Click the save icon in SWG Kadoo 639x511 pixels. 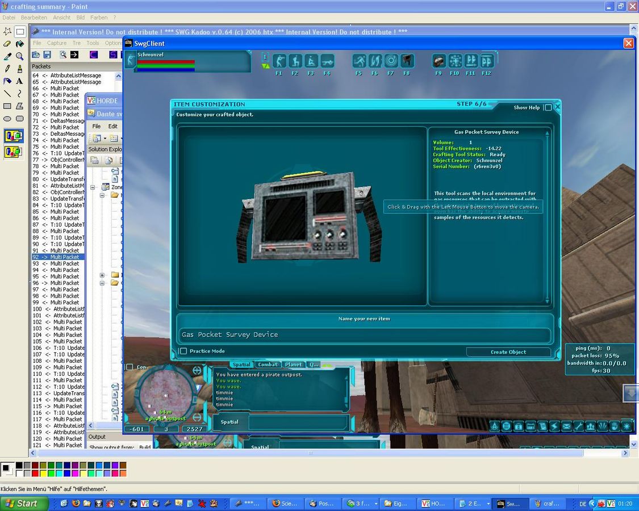point(47,55)
